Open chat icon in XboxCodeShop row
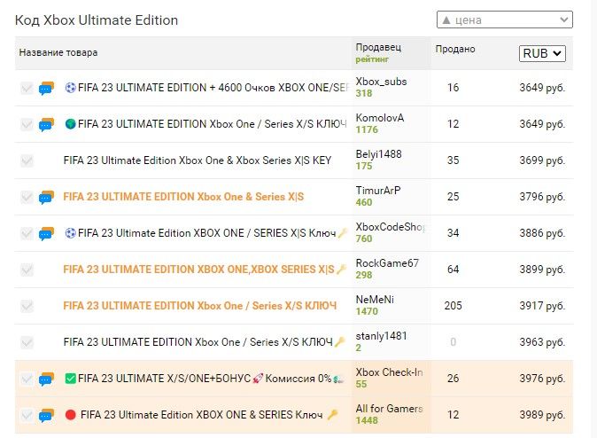 (x=46, y=233)
